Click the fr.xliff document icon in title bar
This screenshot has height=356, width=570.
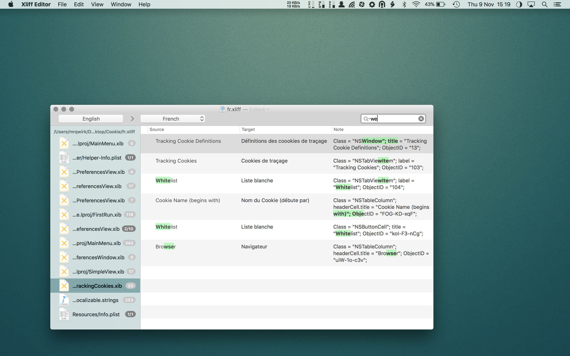coord(222,109)
